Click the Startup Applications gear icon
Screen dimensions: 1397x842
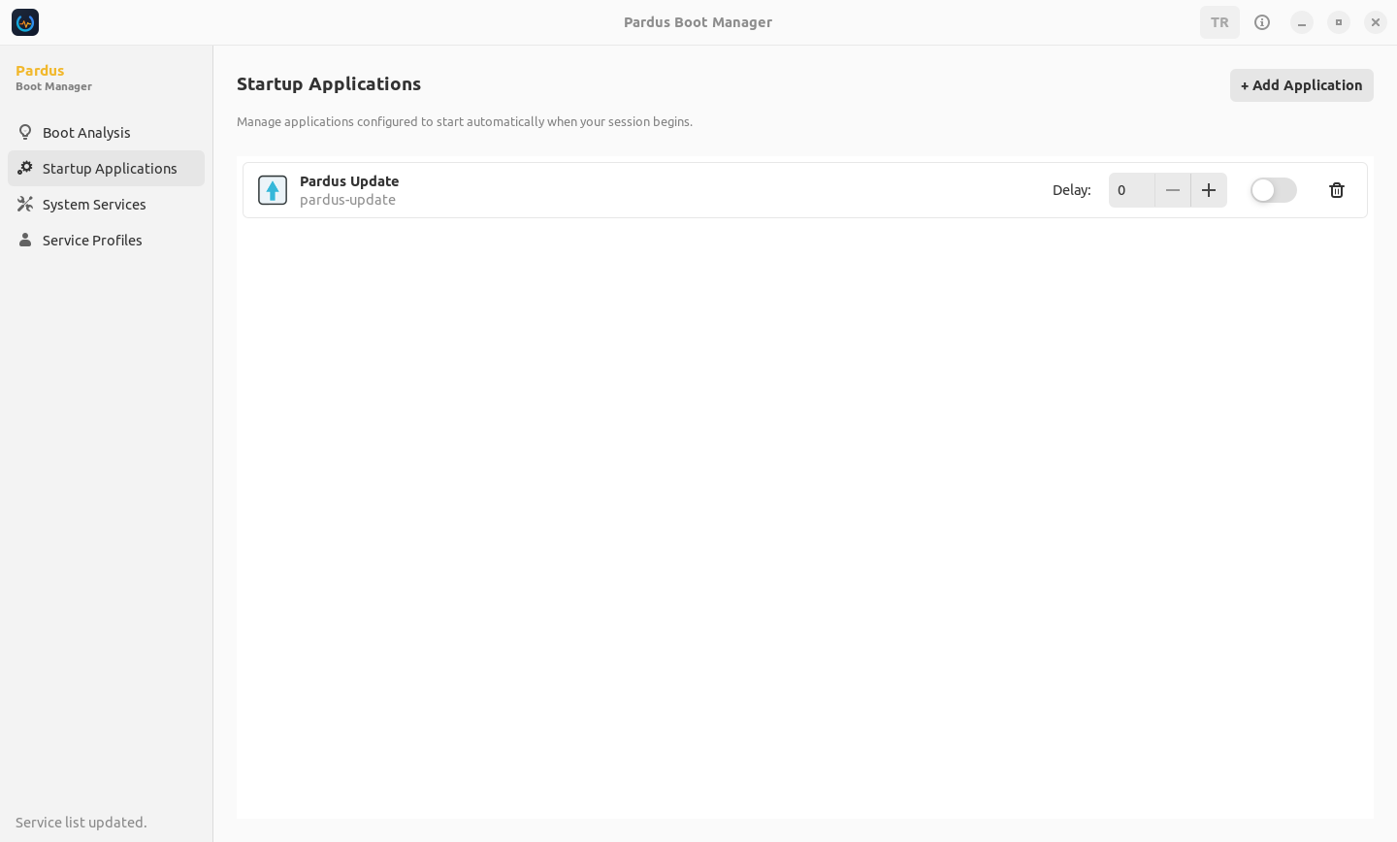(x=25, y=168)
